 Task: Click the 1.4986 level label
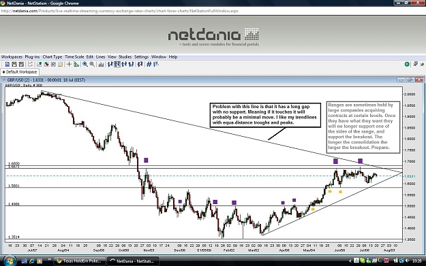[x=14, y=204]
